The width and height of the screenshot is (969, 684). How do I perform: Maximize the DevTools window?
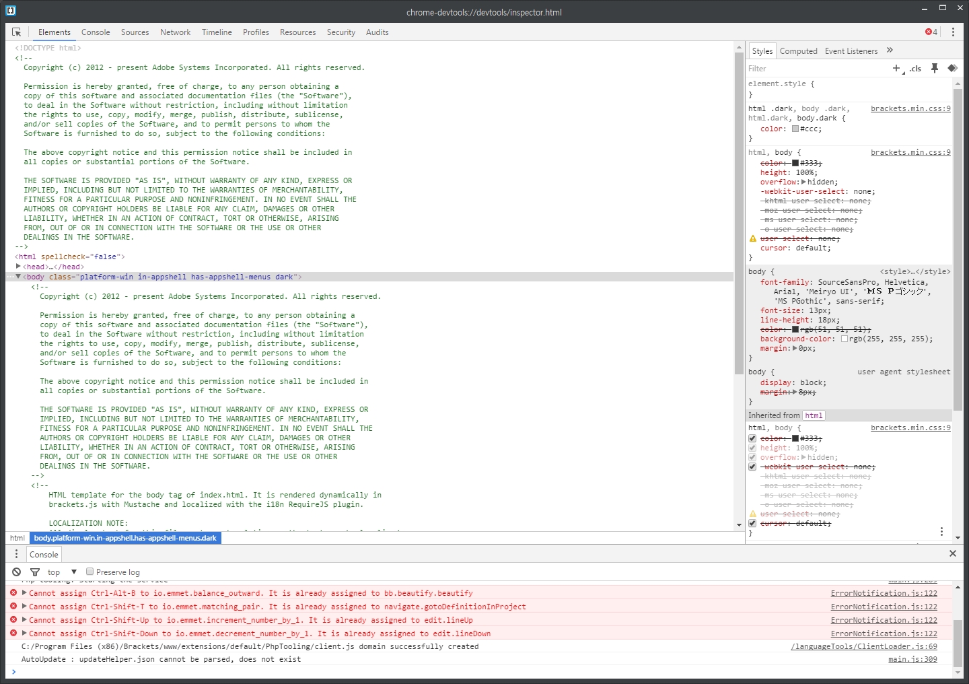click(943, 8)
